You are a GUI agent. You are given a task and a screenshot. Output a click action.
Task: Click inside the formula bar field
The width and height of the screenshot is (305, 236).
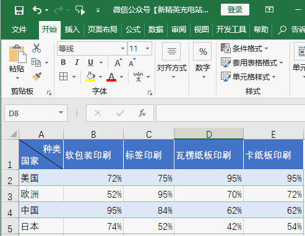[230, 113]
